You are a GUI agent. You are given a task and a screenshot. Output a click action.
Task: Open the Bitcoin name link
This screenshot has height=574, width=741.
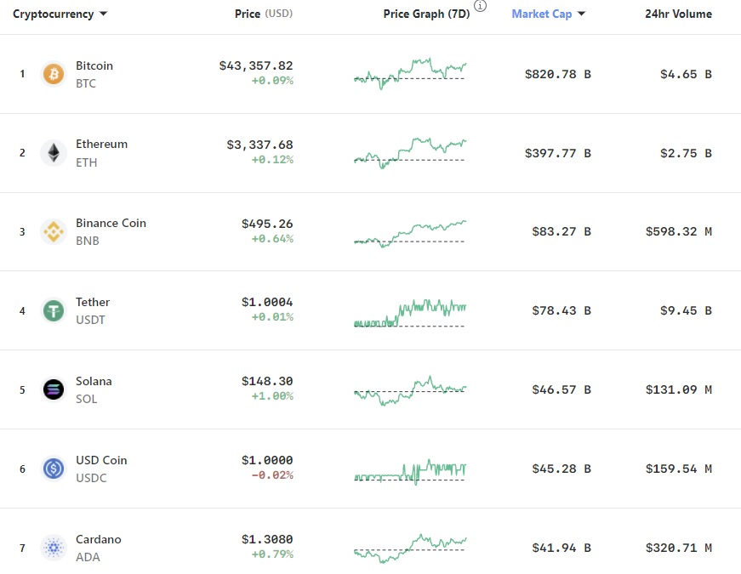point(94,65)
